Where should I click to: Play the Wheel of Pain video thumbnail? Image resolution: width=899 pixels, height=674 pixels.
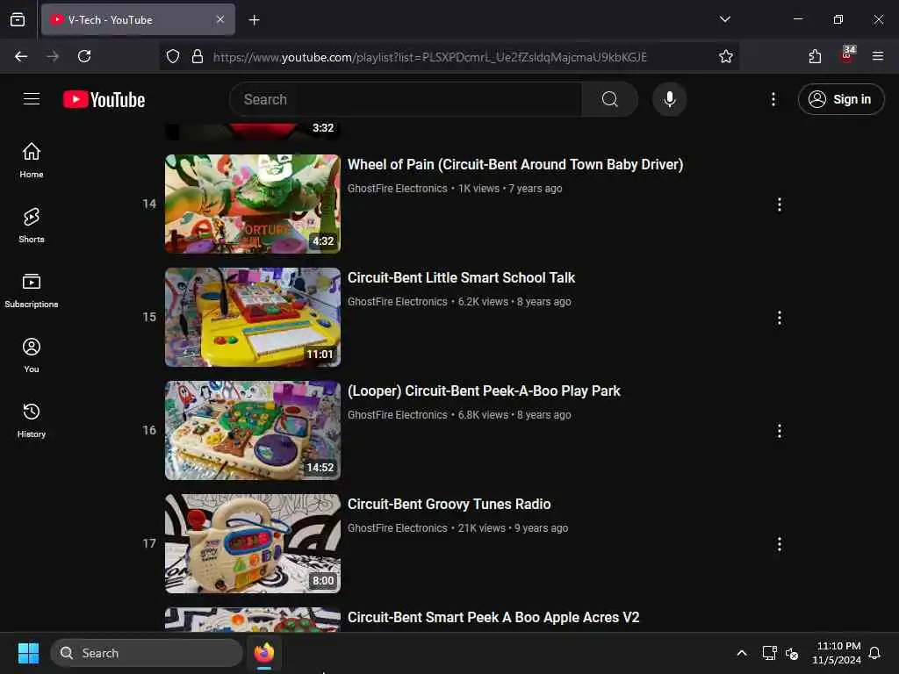pos(253,204)
